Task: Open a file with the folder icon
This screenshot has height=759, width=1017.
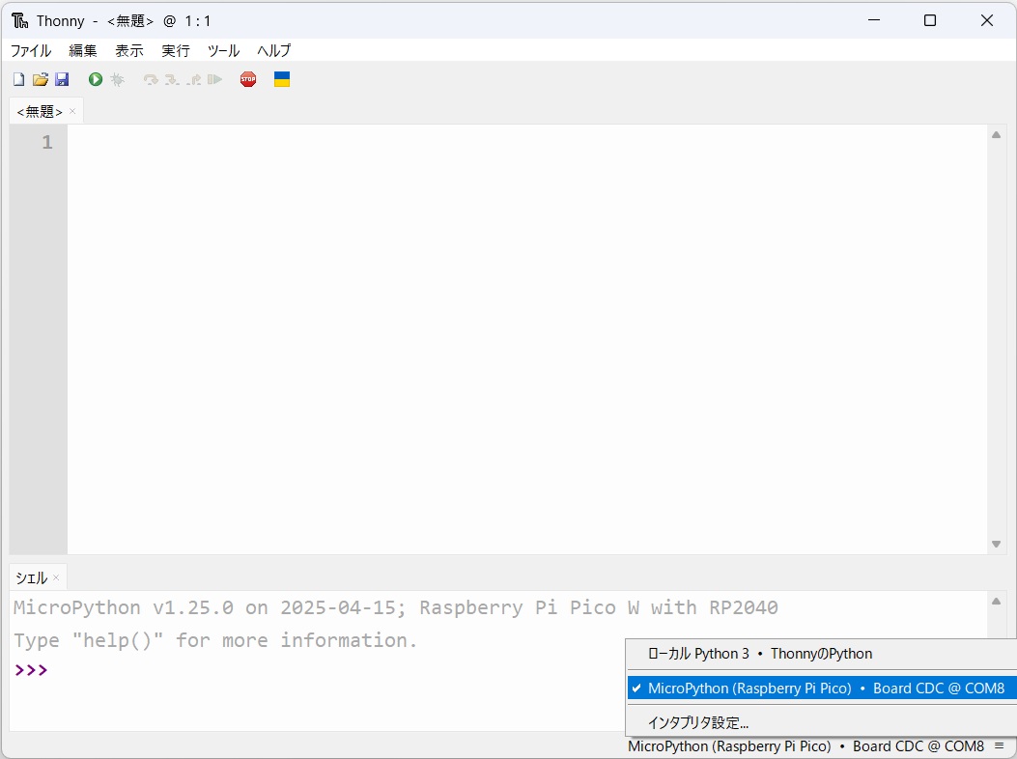Action: tap(41, 80)
